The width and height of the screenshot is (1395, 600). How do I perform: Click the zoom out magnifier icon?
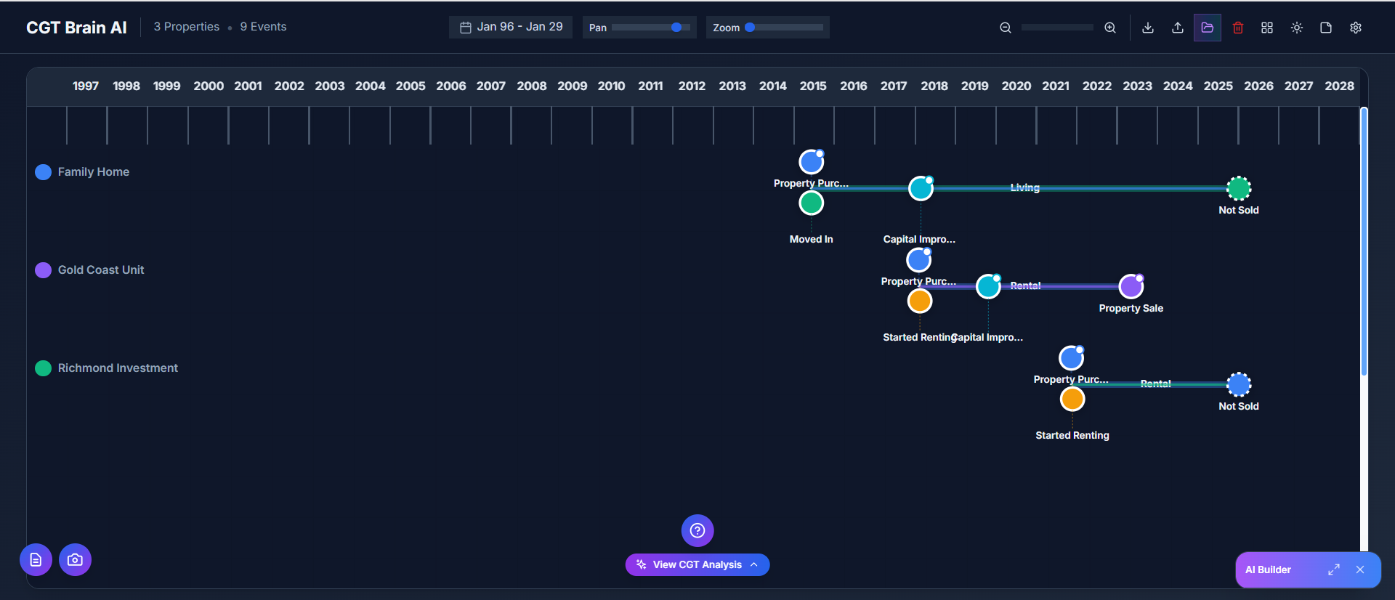[1006, 28]
